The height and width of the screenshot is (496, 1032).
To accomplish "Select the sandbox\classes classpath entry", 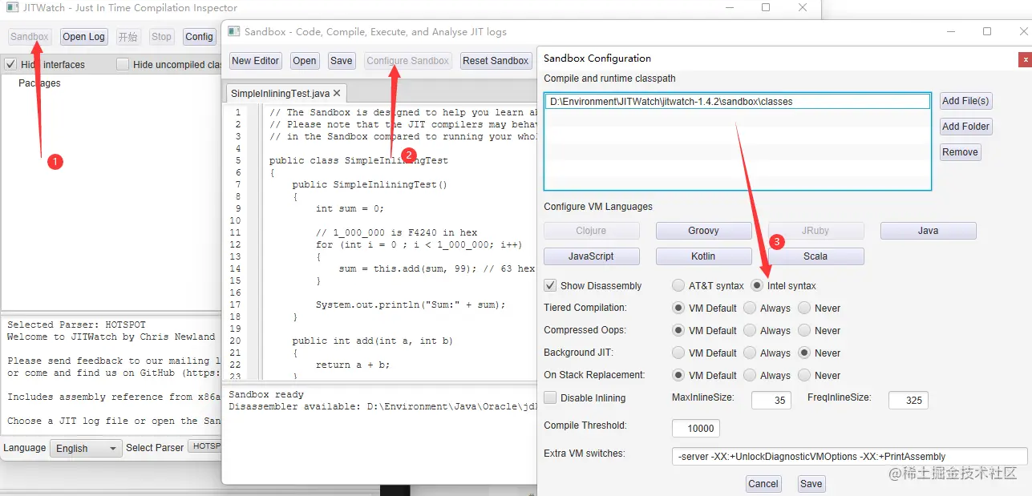I will click(738, 102).
